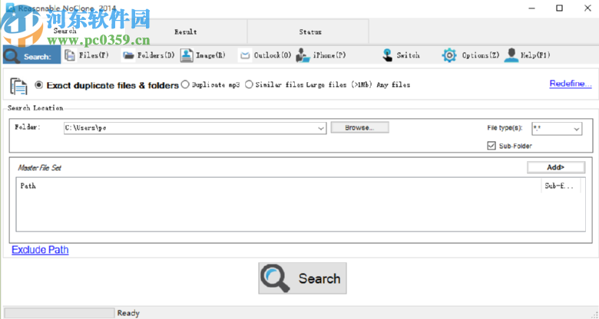Click the Browse... button
Viewport: 599px width, 319px height.
360,127
